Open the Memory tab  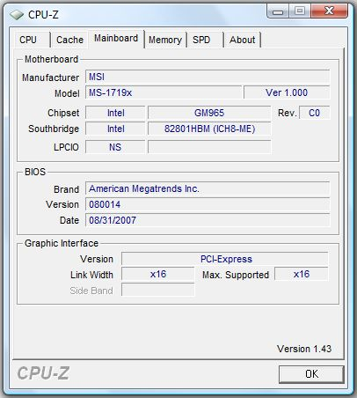click(165, 40)
